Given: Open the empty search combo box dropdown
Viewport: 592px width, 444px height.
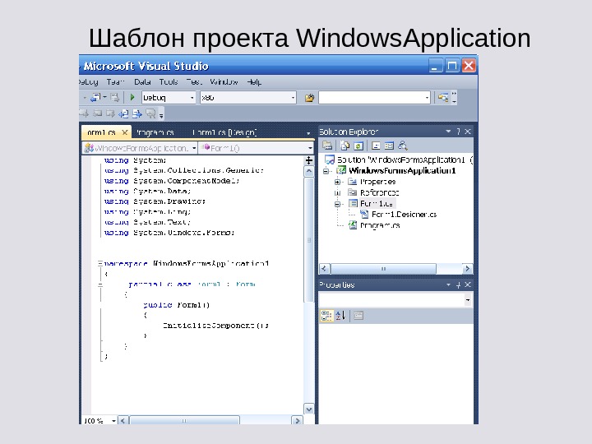Looking at the screenshot, I should [427, 98].
